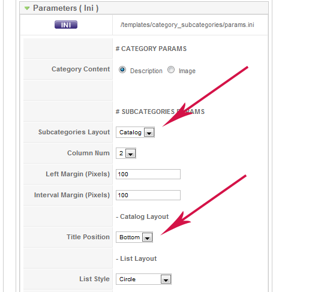Click the arrow button of Circle dropdown
Screen dimensions: 336x292
click(166, 279)
